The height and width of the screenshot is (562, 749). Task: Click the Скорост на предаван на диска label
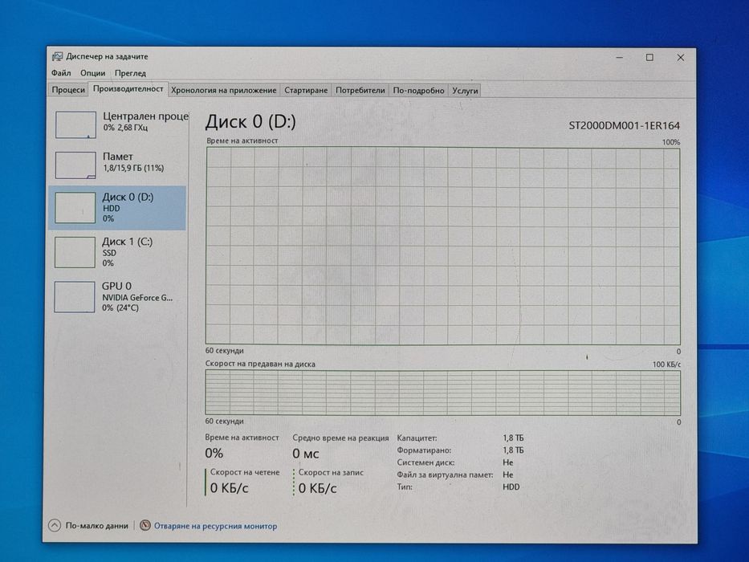[260, 364]
